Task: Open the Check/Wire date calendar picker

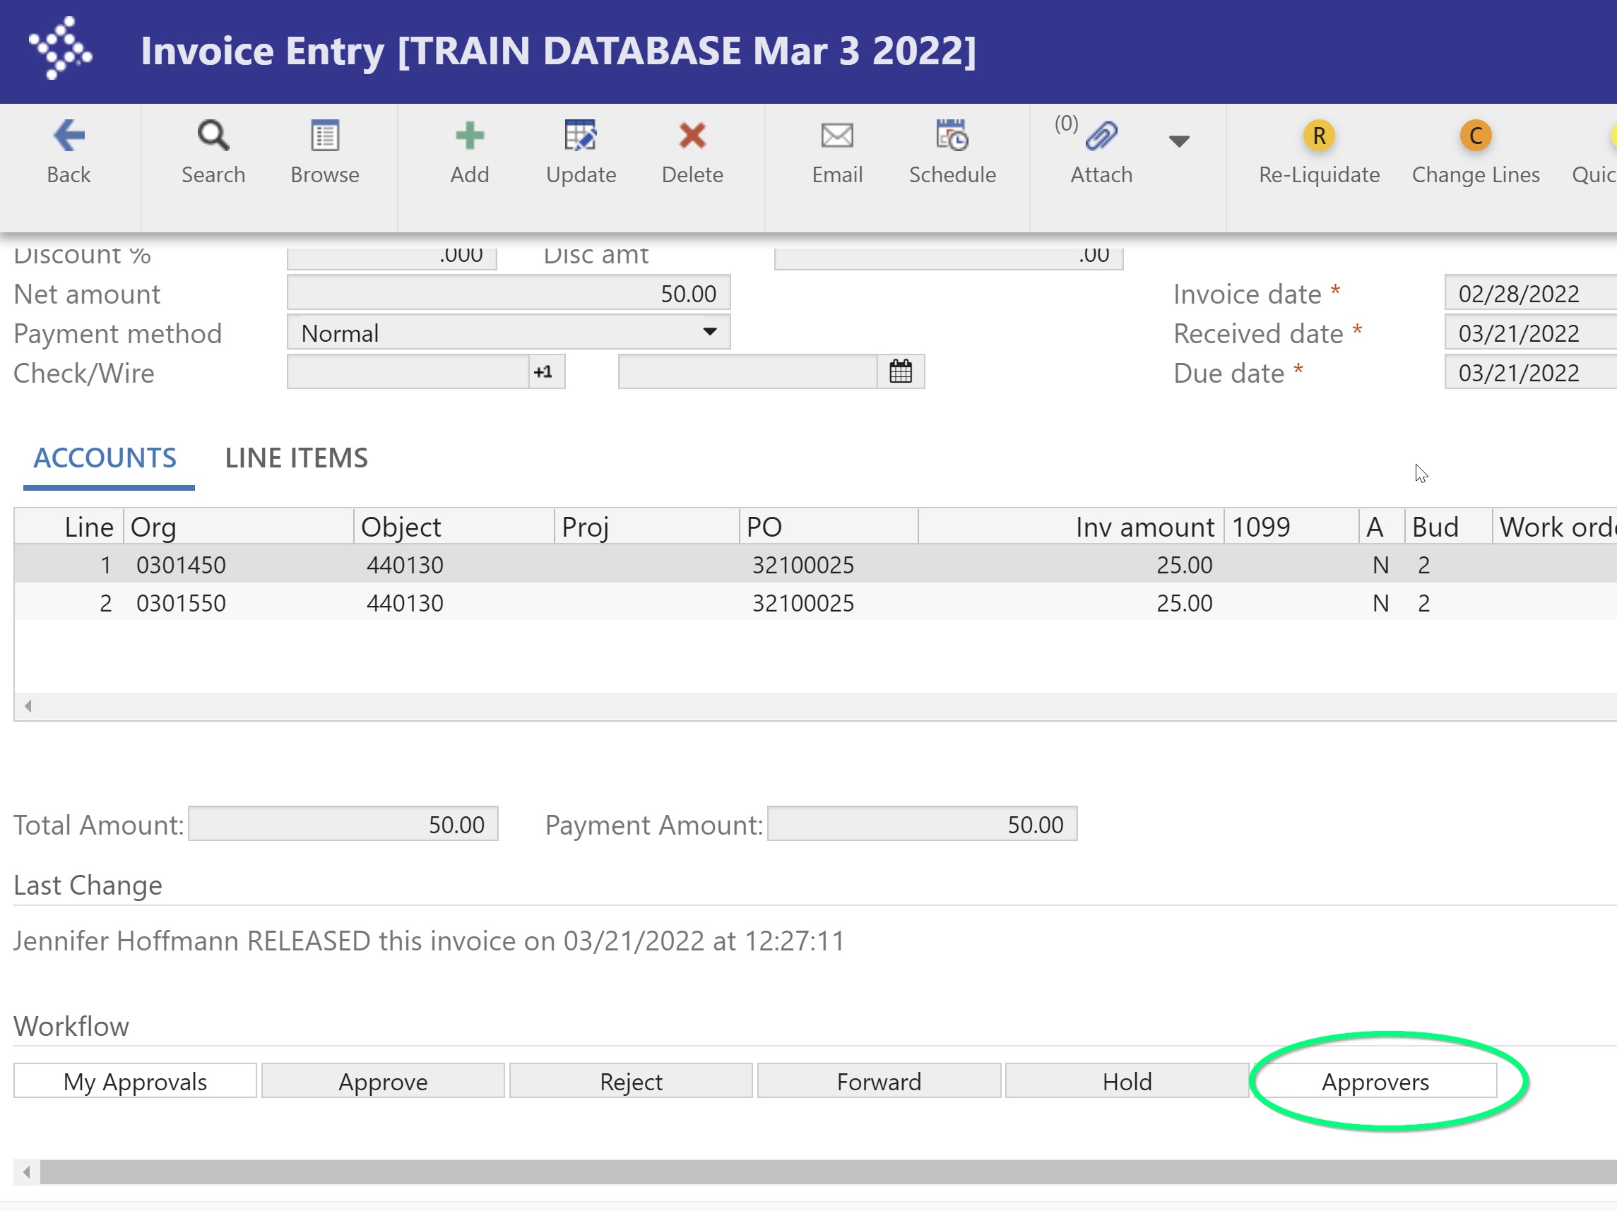Action: tap(900, 372)
